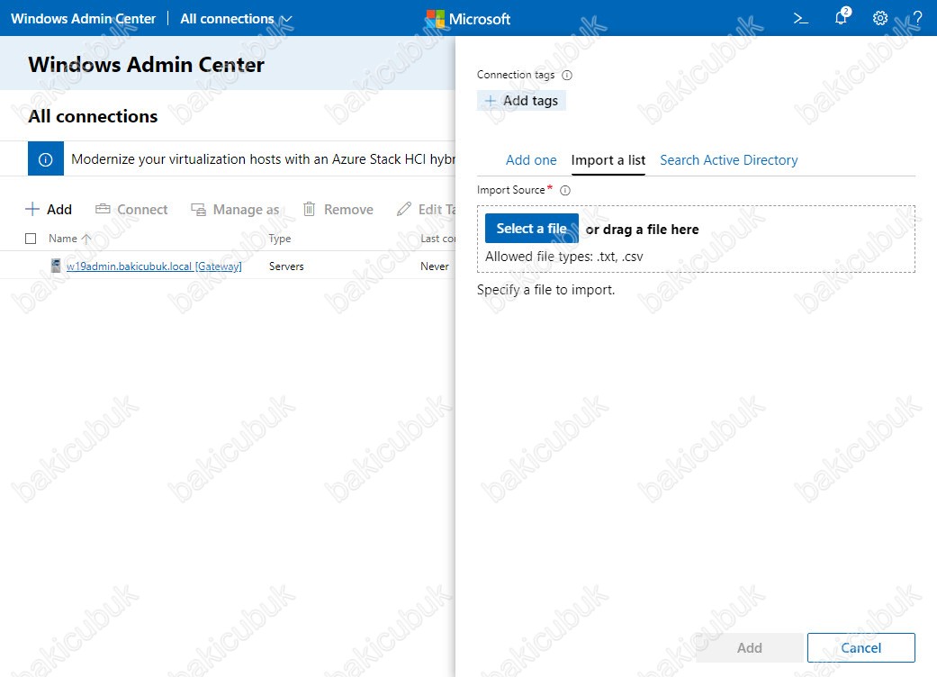
Task: Click the Type column header
Action: [x=280, y=239]
